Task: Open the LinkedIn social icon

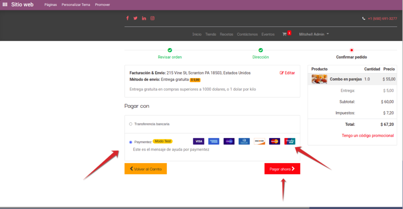Action: pos(144,18)
